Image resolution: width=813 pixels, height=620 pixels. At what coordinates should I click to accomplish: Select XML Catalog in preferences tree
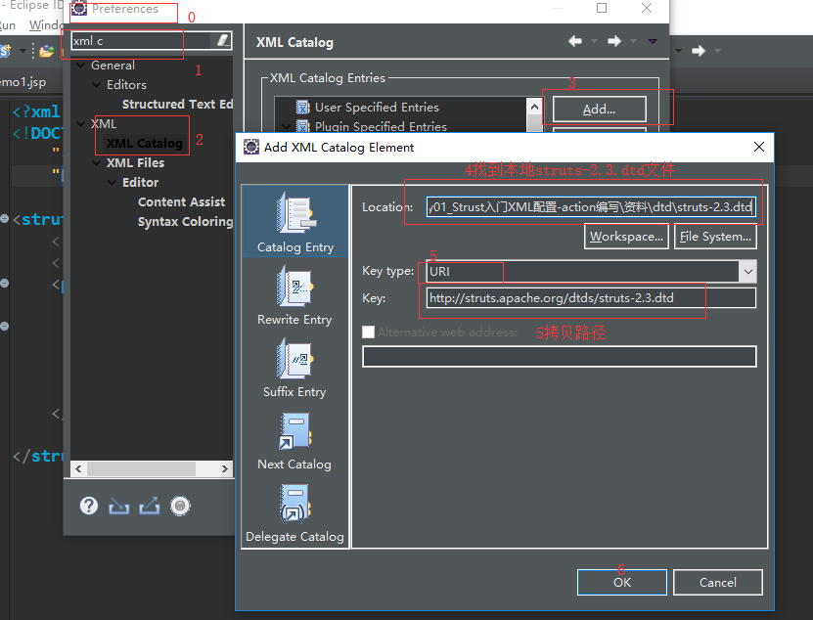pos(145,144)
